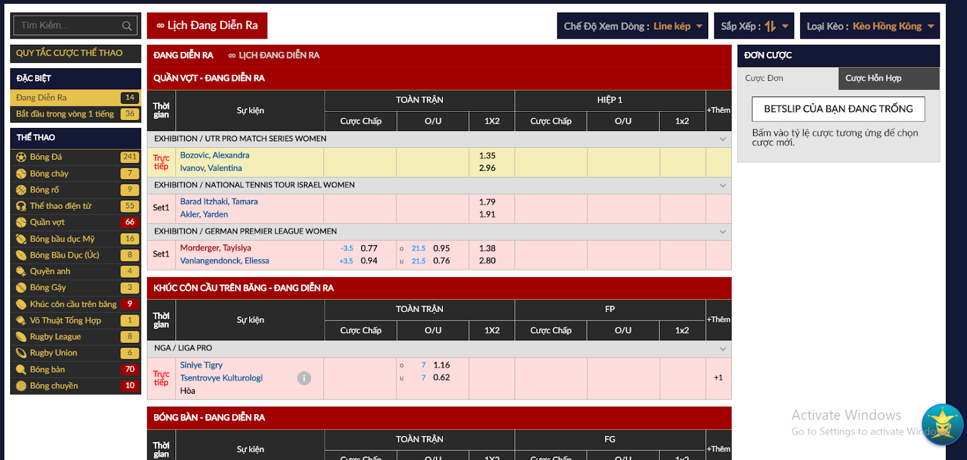The height and width of the screenshot is (460, 967).
Task: Collapse the NGA / Liga Pro league
Action: point(722,348)
